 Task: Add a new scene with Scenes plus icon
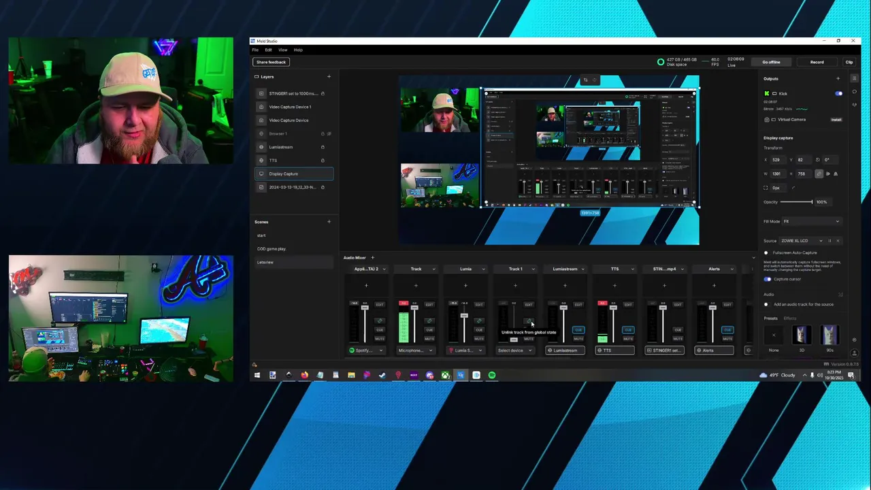point(329,222)
